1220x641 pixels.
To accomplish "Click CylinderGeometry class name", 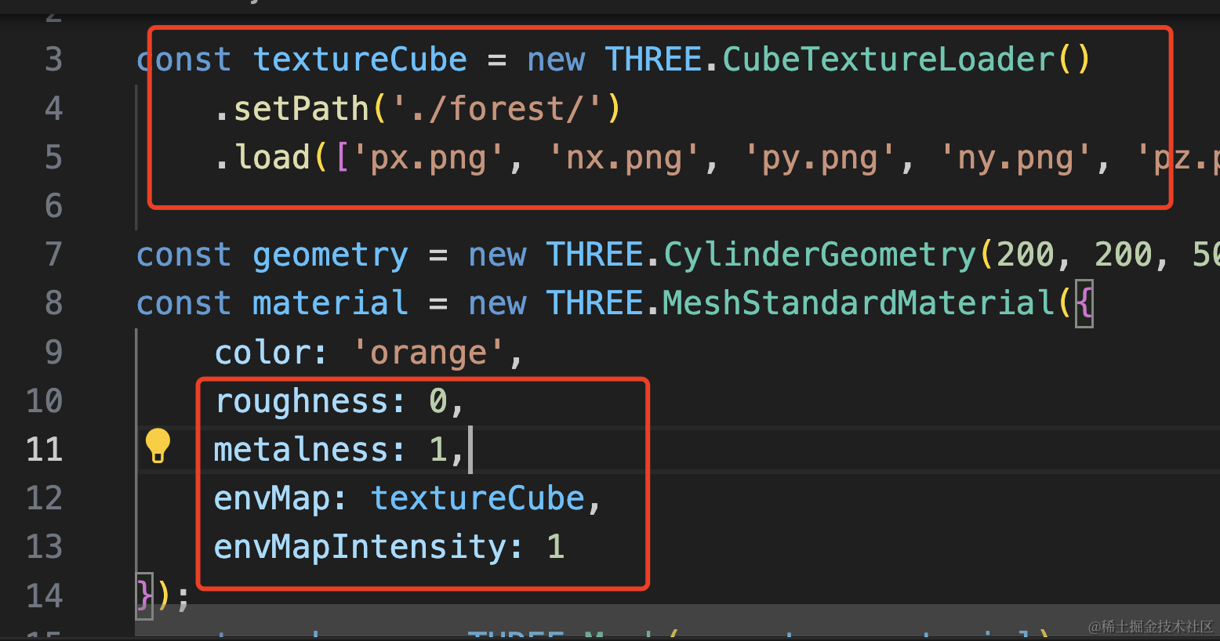I will [820, 255].
